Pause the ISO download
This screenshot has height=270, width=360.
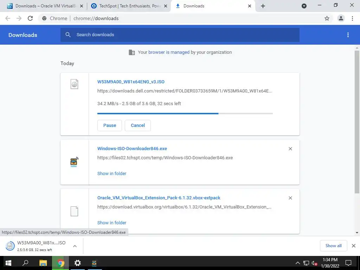(x=110, y=126)
